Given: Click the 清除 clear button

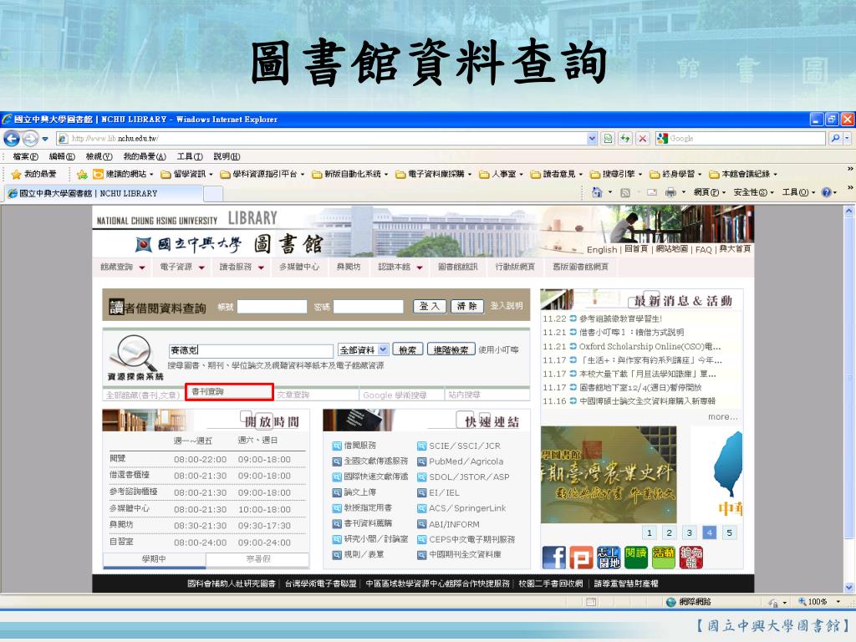Looking at the screenshot, I should coord(467,306).
